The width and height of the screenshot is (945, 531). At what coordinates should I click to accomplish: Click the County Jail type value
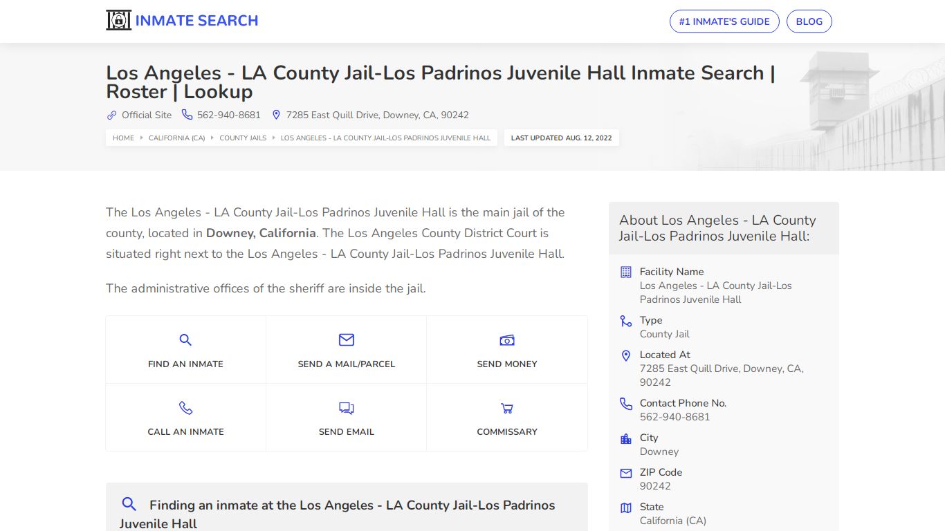pos(665,334)
